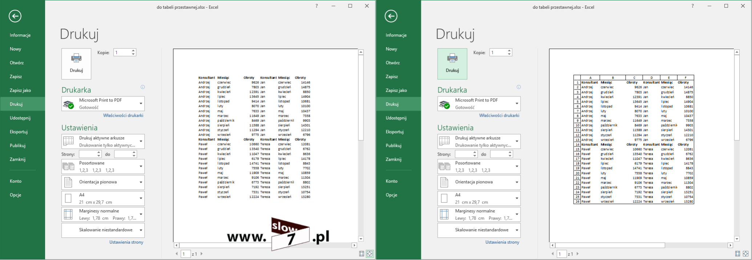This screenshot has width=752, height=260.
Task: Click Kopie input field in right window
Action: coord(498,53)
